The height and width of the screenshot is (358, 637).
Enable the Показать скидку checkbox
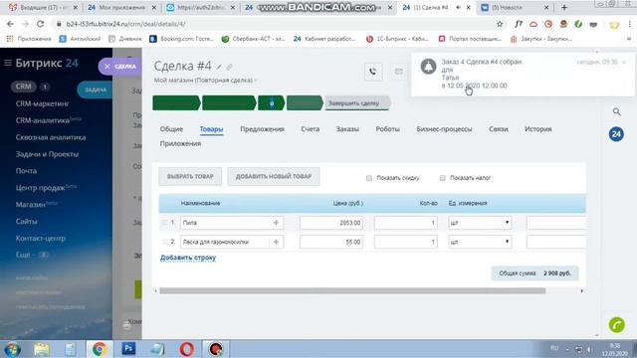click(x=369, y=178)
